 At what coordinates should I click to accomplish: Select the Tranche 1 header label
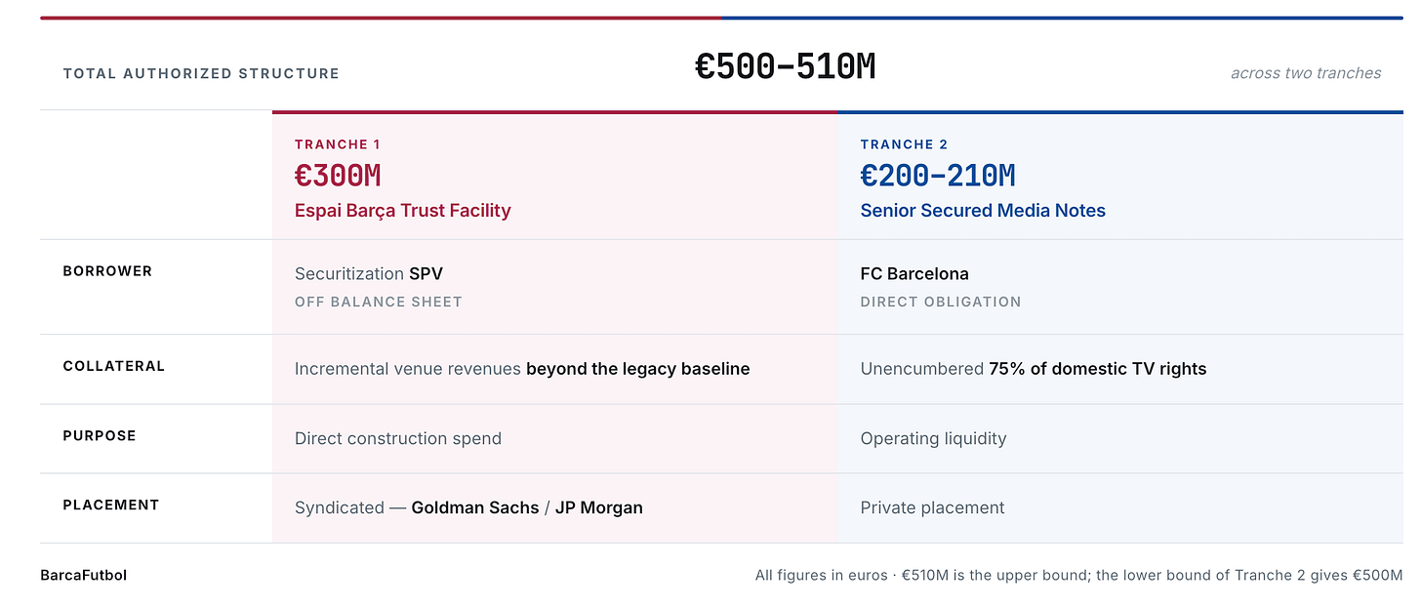click(338, 144)
